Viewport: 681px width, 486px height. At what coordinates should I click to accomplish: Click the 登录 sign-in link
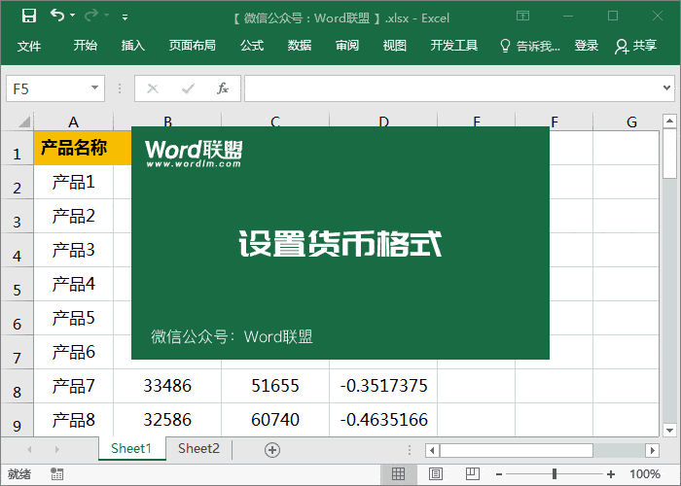coord(587,45)
